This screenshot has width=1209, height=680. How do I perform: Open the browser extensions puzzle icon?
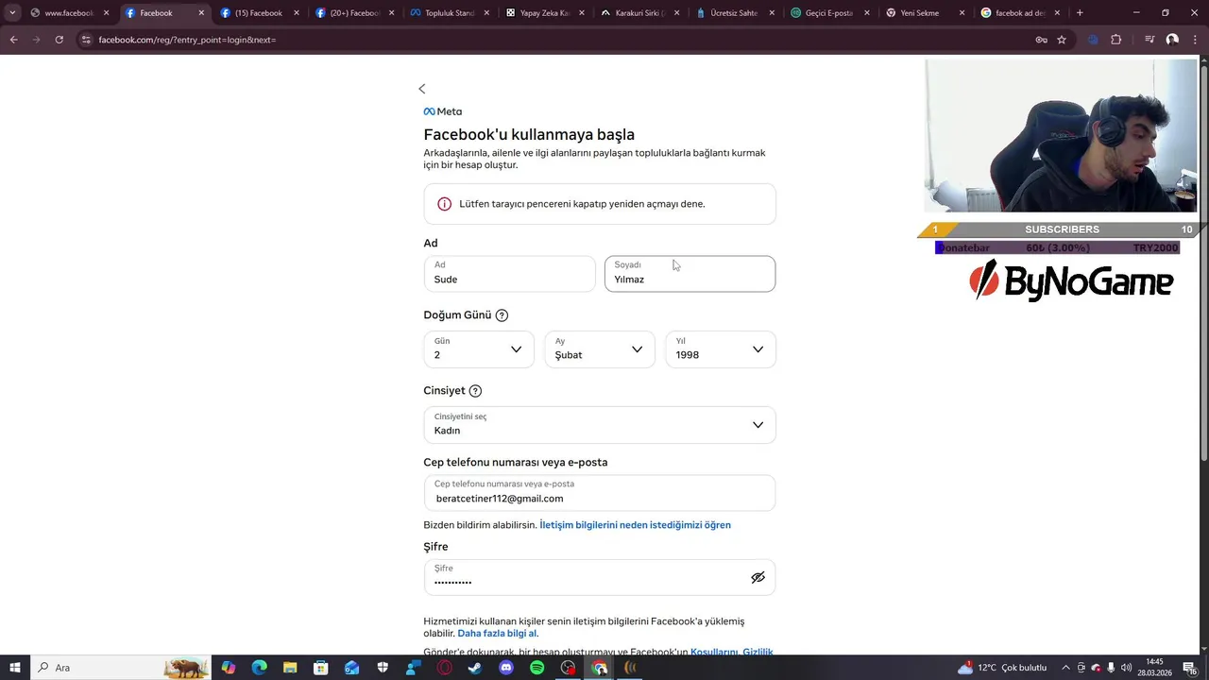pyautogui.click(x=1115, y=40)
